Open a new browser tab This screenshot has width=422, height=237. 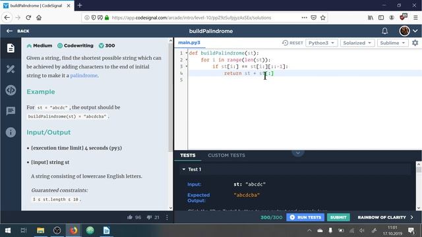80,5
